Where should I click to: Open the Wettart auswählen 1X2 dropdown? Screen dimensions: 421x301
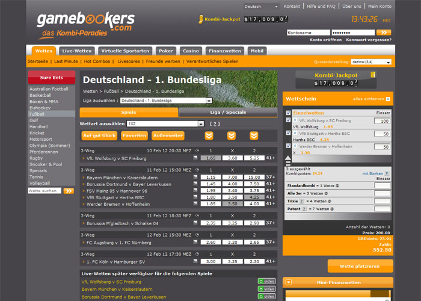(x=165, y=124)
